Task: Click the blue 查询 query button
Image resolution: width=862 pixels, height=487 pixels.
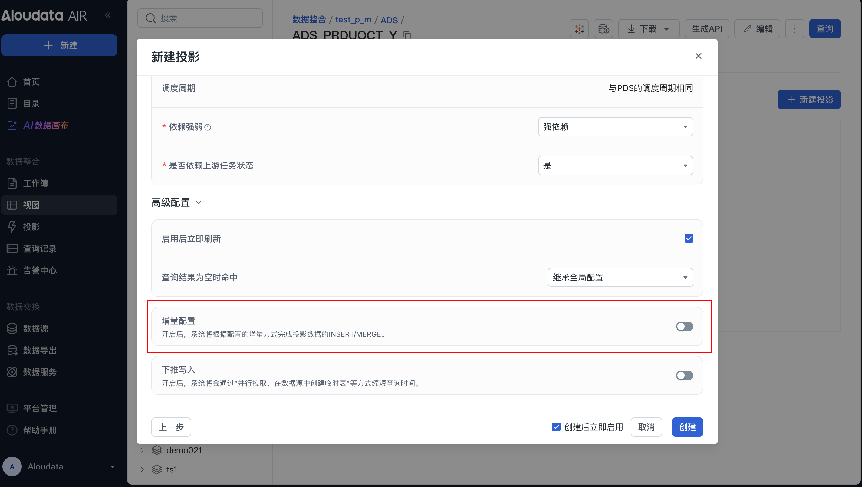Action: pyautogui.click(x=824, y=29)
